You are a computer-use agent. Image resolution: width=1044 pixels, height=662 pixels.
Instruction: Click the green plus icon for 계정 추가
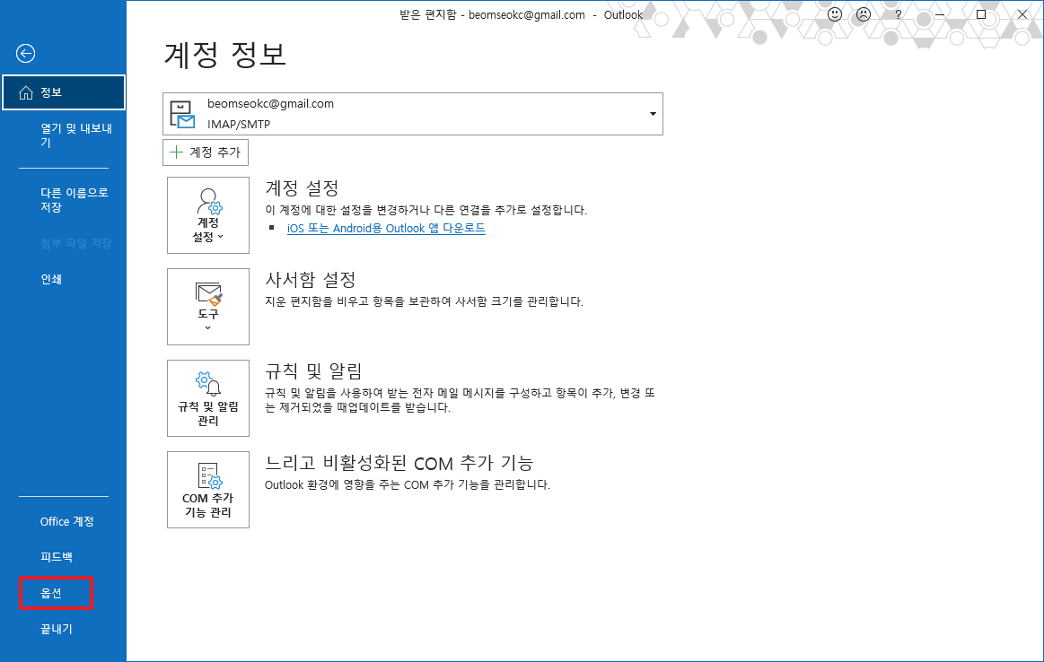pyautogui.click(x=177, y=152)
